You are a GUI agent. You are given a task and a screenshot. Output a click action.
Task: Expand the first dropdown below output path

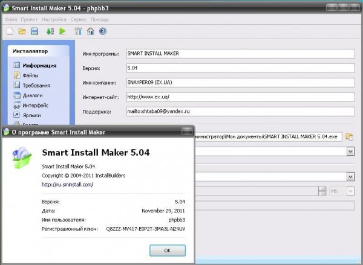pos(350,152)
